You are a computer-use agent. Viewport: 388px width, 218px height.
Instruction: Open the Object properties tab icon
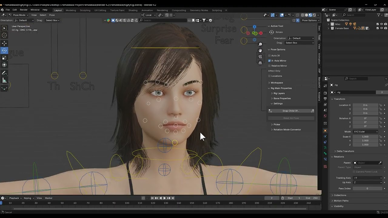(325, 131)
